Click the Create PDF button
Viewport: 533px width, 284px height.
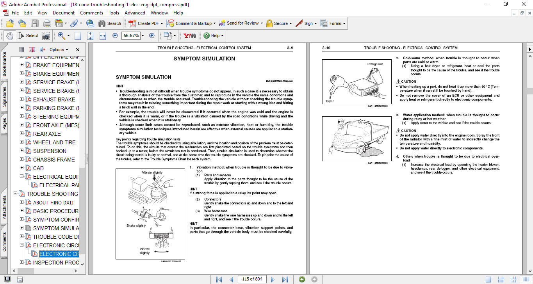tap(144, 23)
